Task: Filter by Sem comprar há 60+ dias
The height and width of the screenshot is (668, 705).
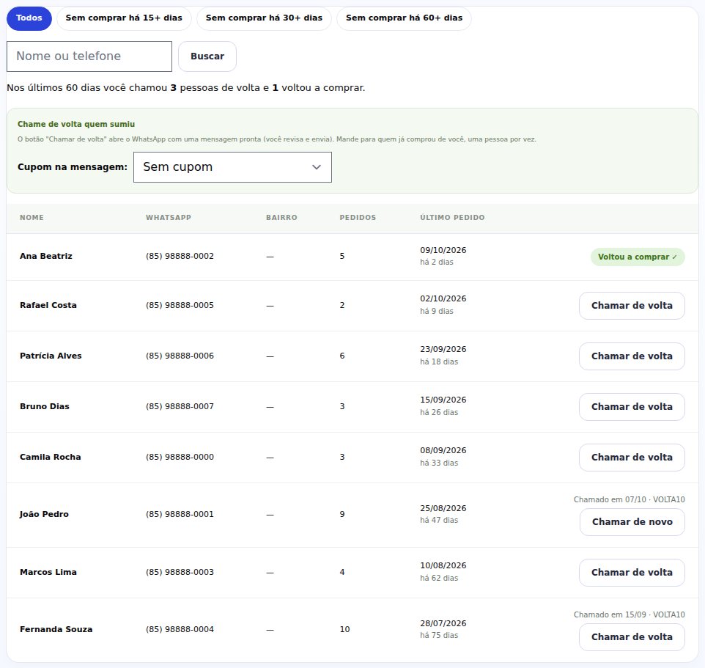Action: pyautogui.click(x=404, y=18)
